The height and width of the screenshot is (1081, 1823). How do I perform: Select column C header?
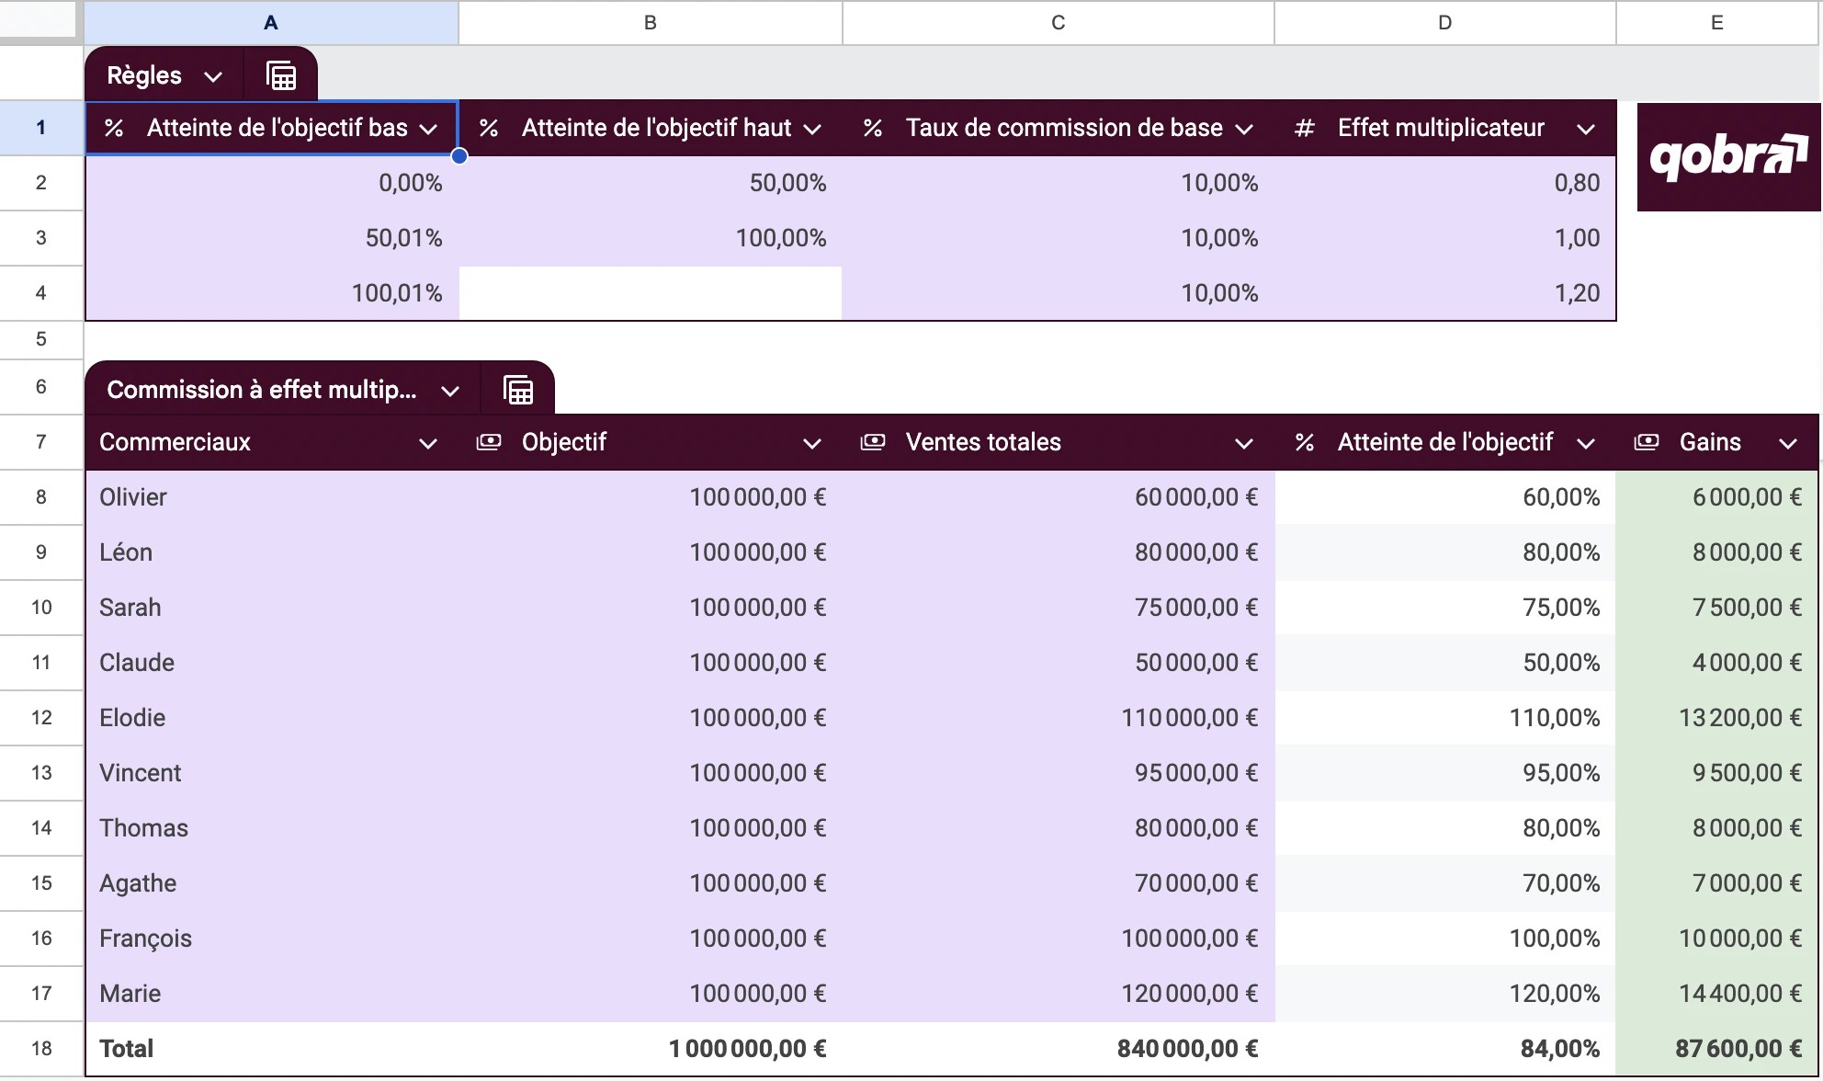click(1059, 23)
